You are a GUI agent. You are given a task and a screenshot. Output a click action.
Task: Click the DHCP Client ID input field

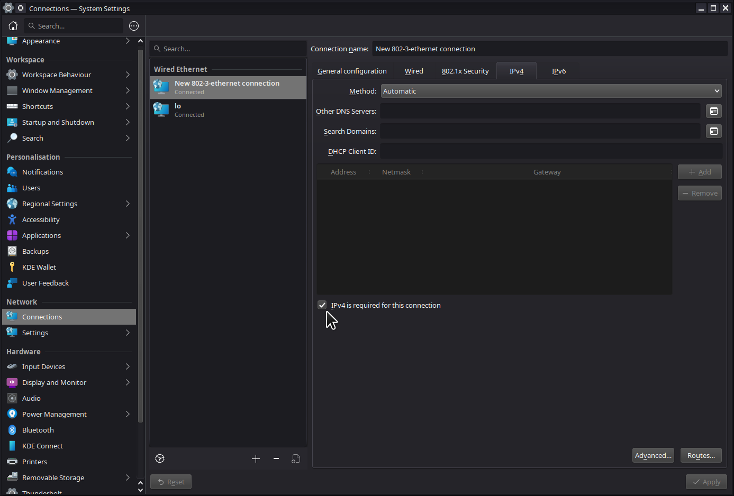coord(551,151)
